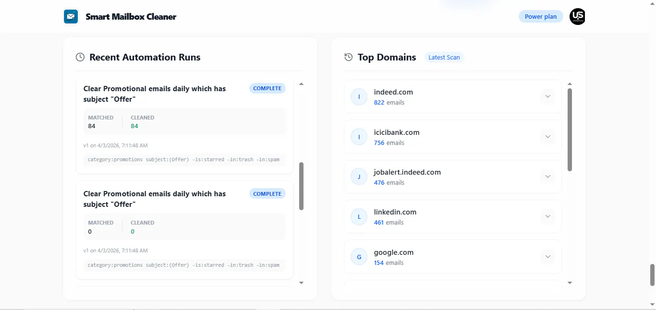Click the automation runs scrollbar up arrow
This screenshot has width=656, height=310.
coord(302,84)
